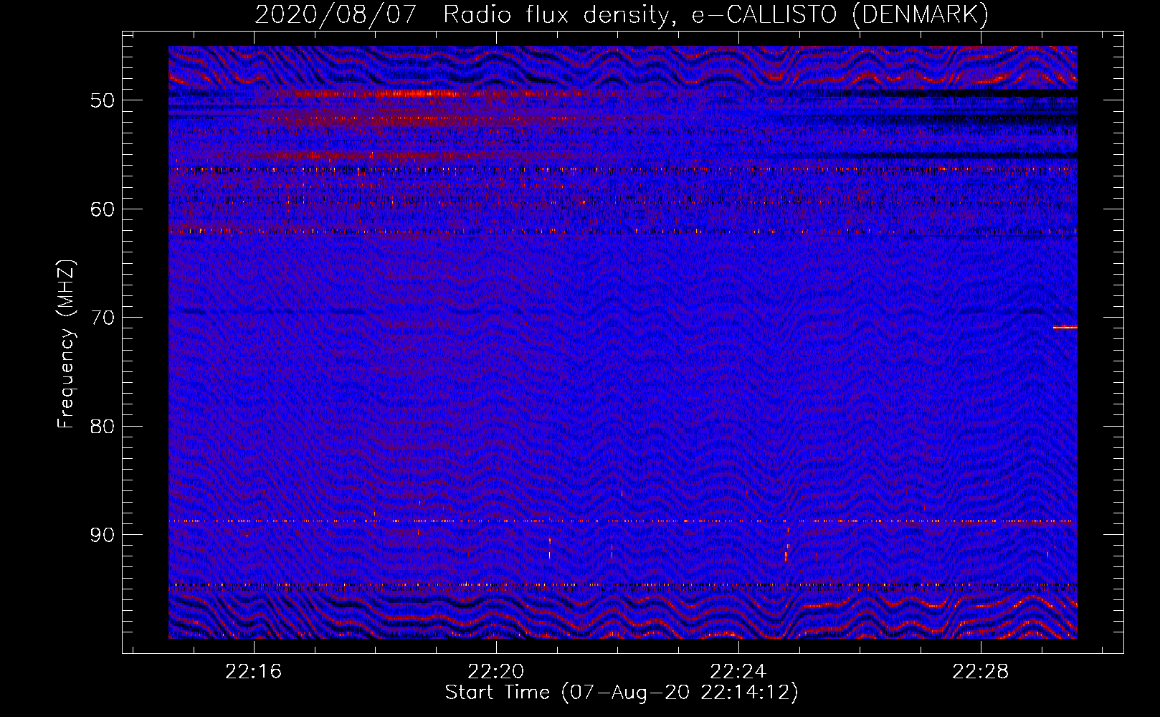Click the '80' frequency tick label

click(102, 427)
